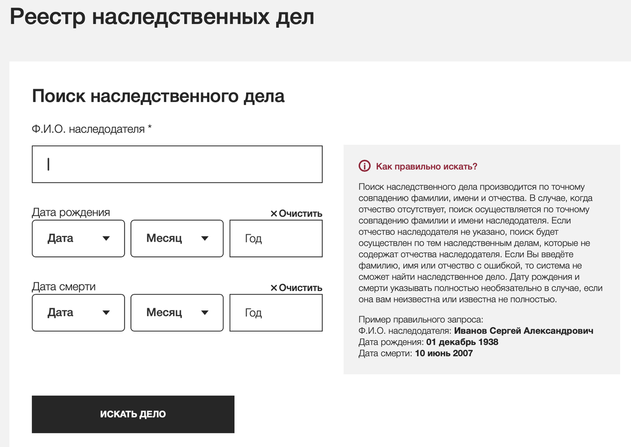This screenshot has height=447, width=631.
Task: Open the "Дата" dropdown under Дата рождения
Action: 78,238
